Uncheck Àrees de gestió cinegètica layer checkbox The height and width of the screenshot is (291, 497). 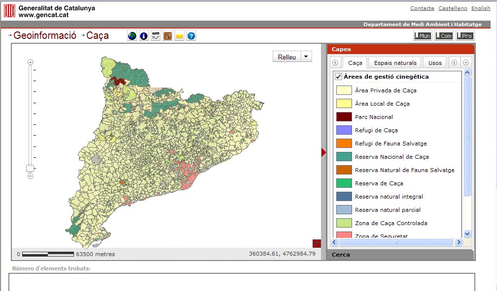click(338, 77)
